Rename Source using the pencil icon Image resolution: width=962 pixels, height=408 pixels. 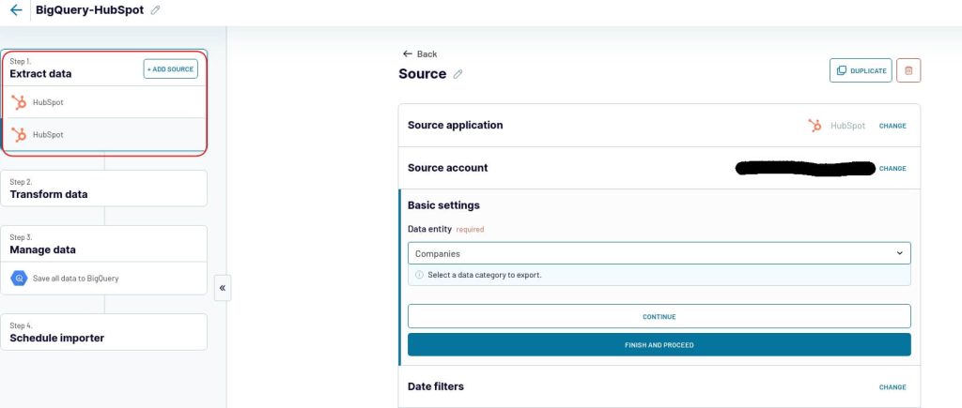pos(458,74)
